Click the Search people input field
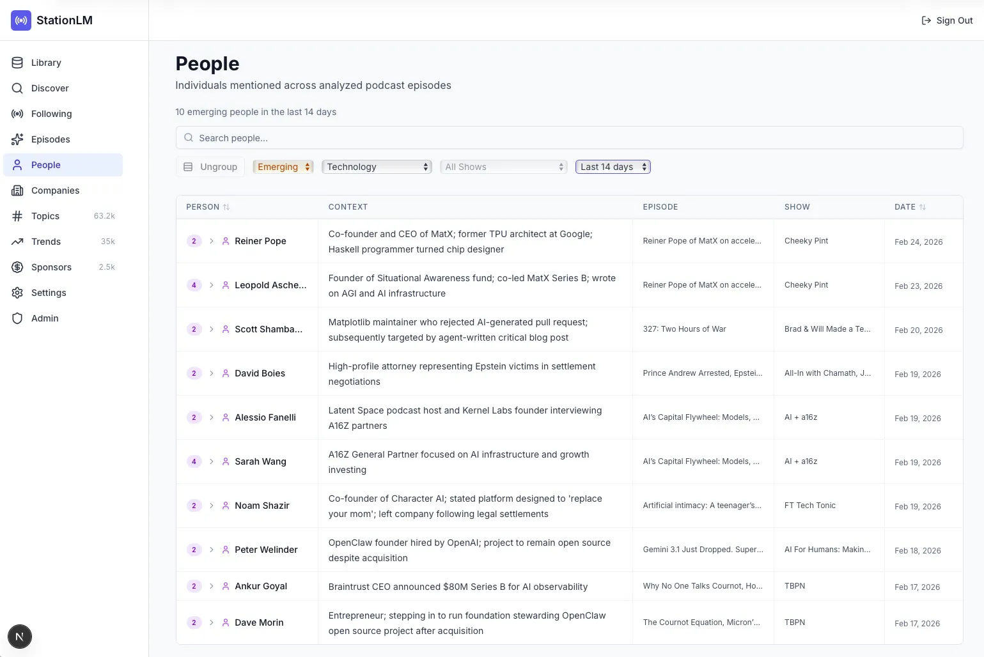The width and height of the screenshot is (984, 657). tap(569, 137)
